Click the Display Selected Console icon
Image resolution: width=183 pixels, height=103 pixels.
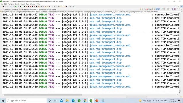coord(164,9)
